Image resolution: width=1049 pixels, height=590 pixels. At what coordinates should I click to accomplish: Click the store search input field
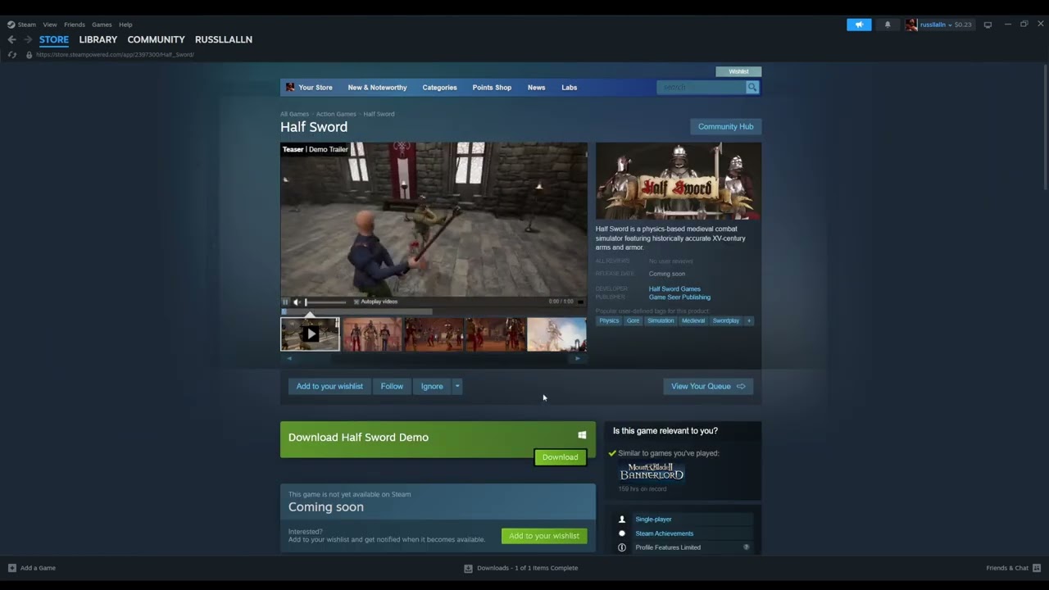point(701,87)
